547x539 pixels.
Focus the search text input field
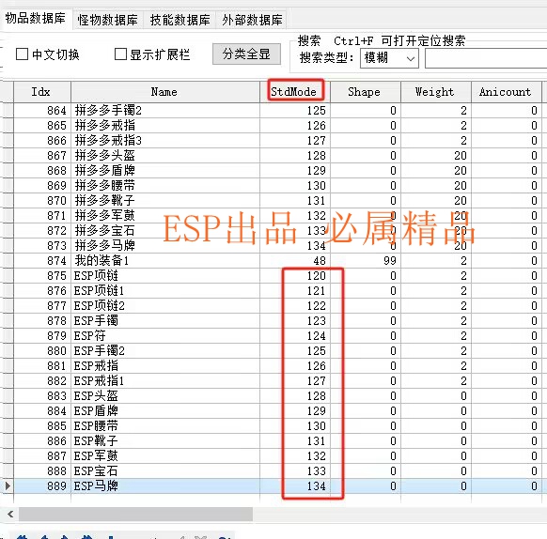tap(486, 58)
